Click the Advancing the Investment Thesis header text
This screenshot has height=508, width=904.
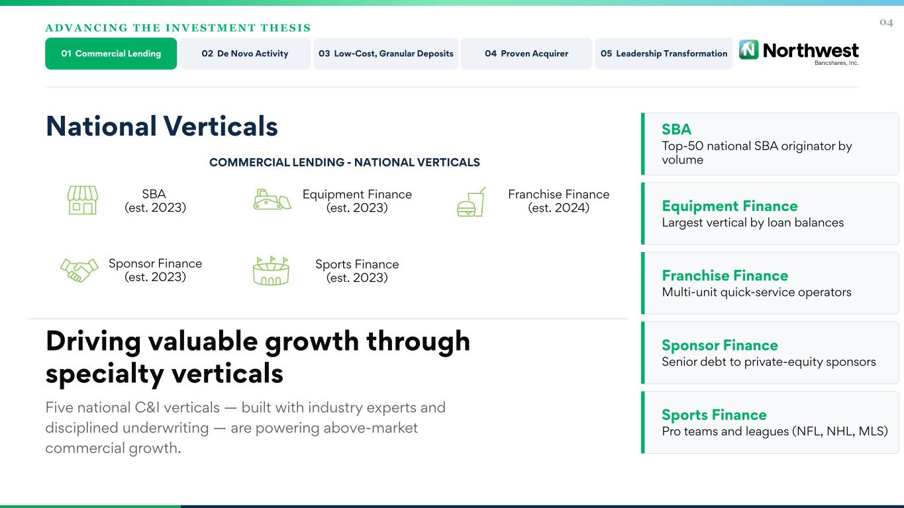pyautogui.click(x=178, y=28)
